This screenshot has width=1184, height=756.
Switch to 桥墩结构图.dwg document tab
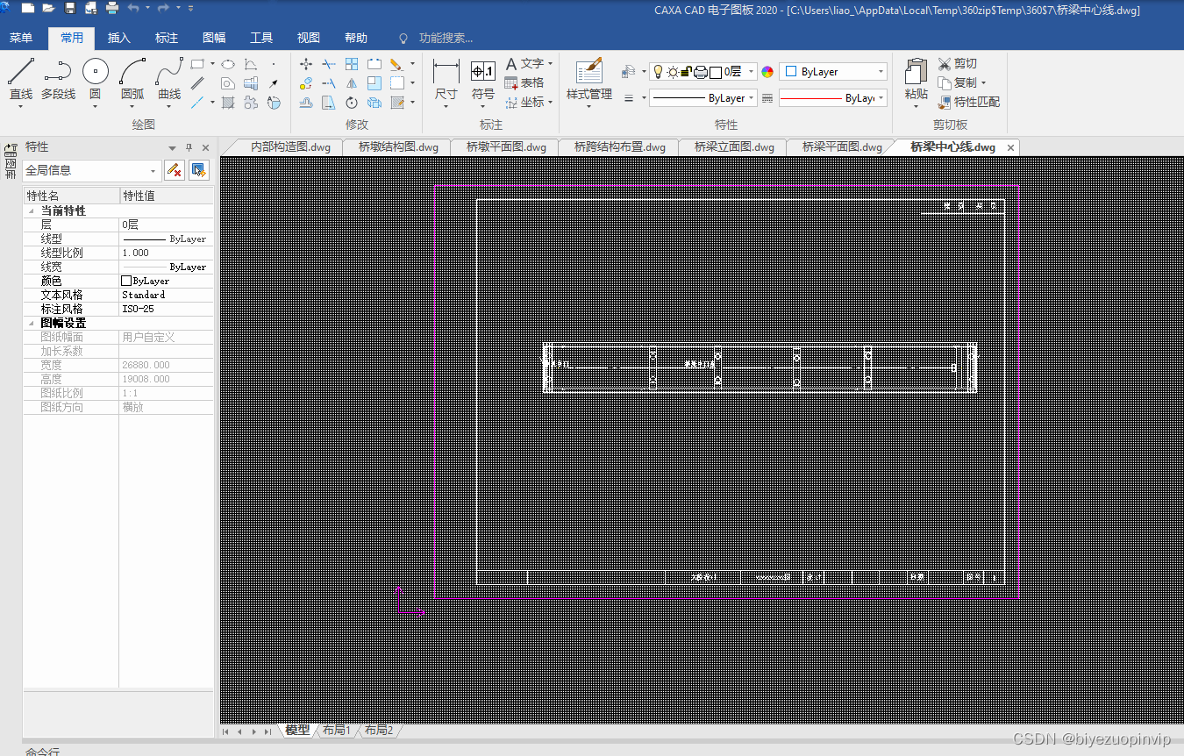tap(398, 146)
